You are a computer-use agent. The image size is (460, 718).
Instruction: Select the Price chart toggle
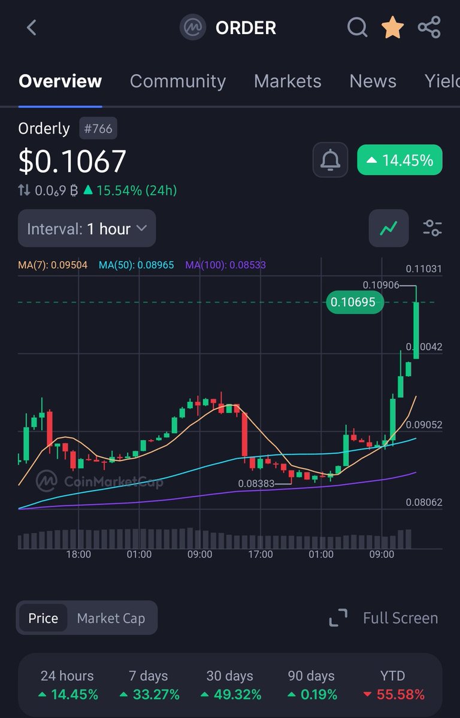(x=43, y=618)
